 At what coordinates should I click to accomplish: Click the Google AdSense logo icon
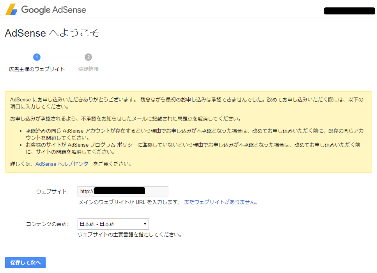(11, 9)
